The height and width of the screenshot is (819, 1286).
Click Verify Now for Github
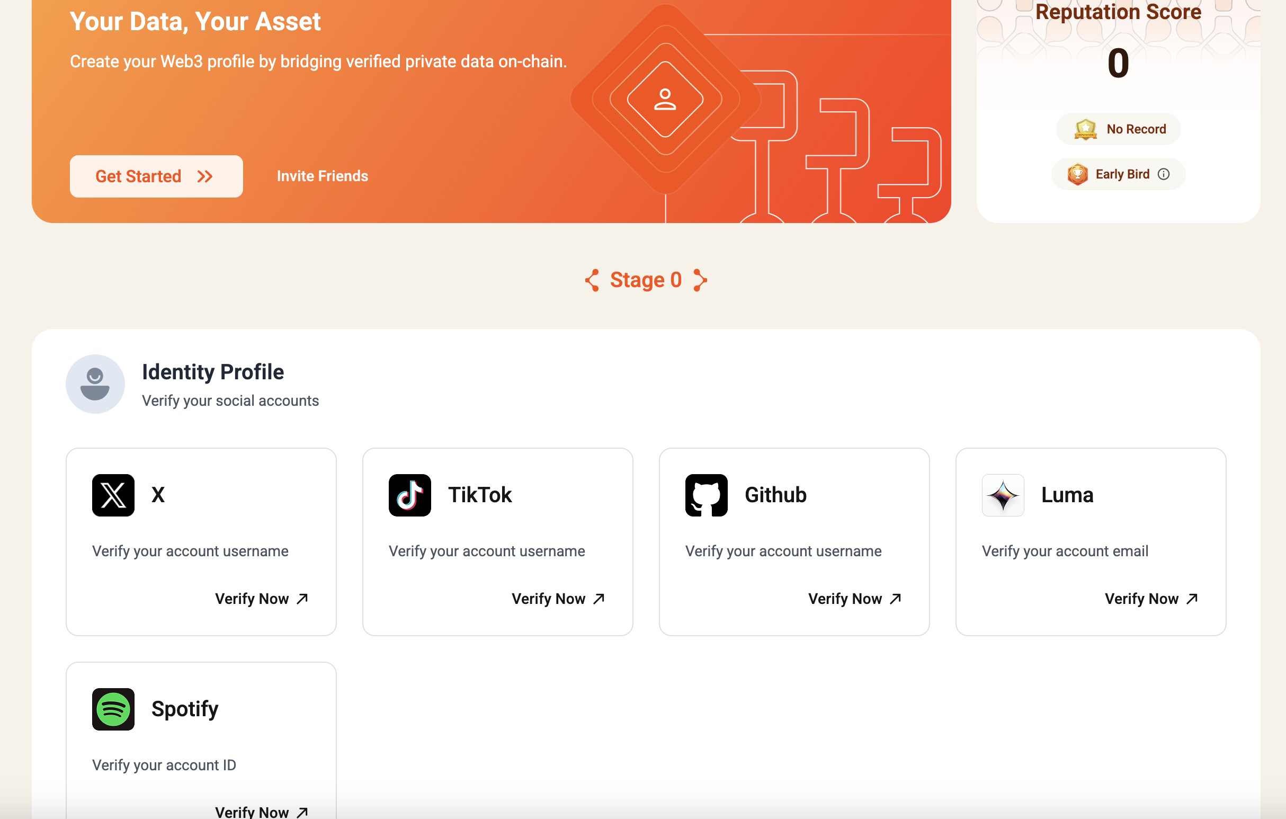click(854, 598)
